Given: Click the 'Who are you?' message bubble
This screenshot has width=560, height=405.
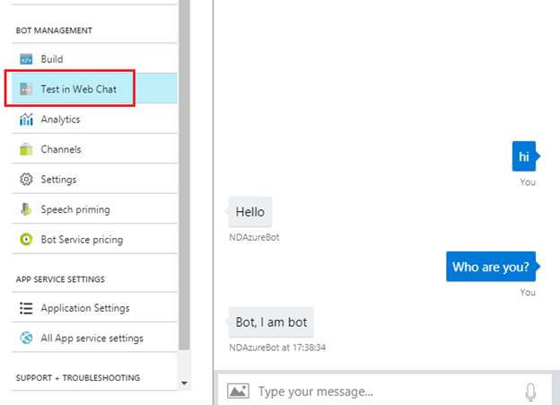Looking at the screenshot, I should [x=493, y=267].
